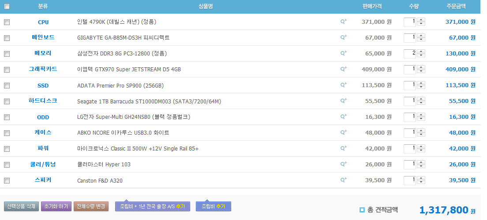Click magnifier icon for 이엠텍 GTX970 row
The height and width of the screenshot is (220, 487).
pos(344,69)
